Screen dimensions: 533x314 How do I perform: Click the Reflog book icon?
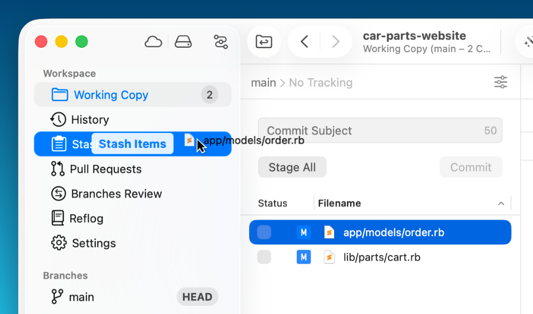pyautogui.click(x=58, y=218)
